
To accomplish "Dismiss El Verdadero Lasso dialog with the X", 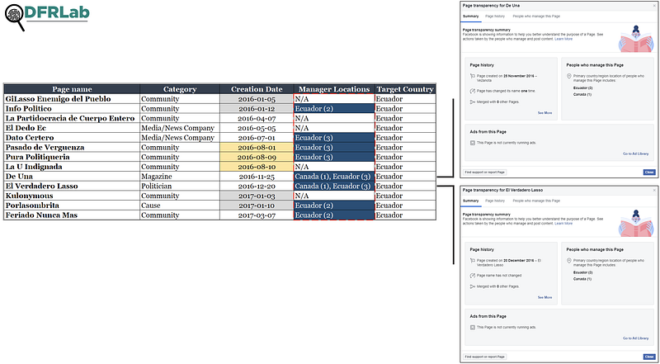I will pyautogui.click(x=654, y=190).
